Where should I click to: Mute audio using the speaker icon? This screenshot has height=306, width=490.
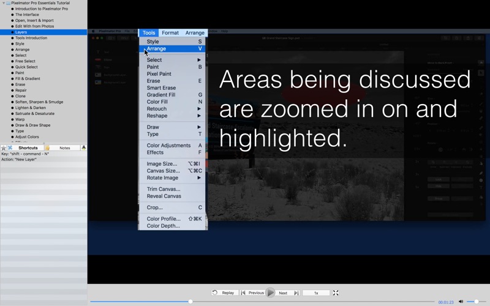461,302
